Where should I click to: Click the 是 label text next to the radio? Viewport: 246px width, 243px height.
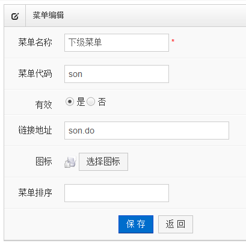pos(81,102)
